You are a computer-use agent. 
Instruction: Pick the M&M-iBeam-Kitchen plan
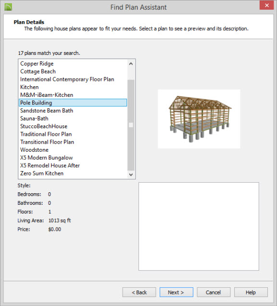47,95
